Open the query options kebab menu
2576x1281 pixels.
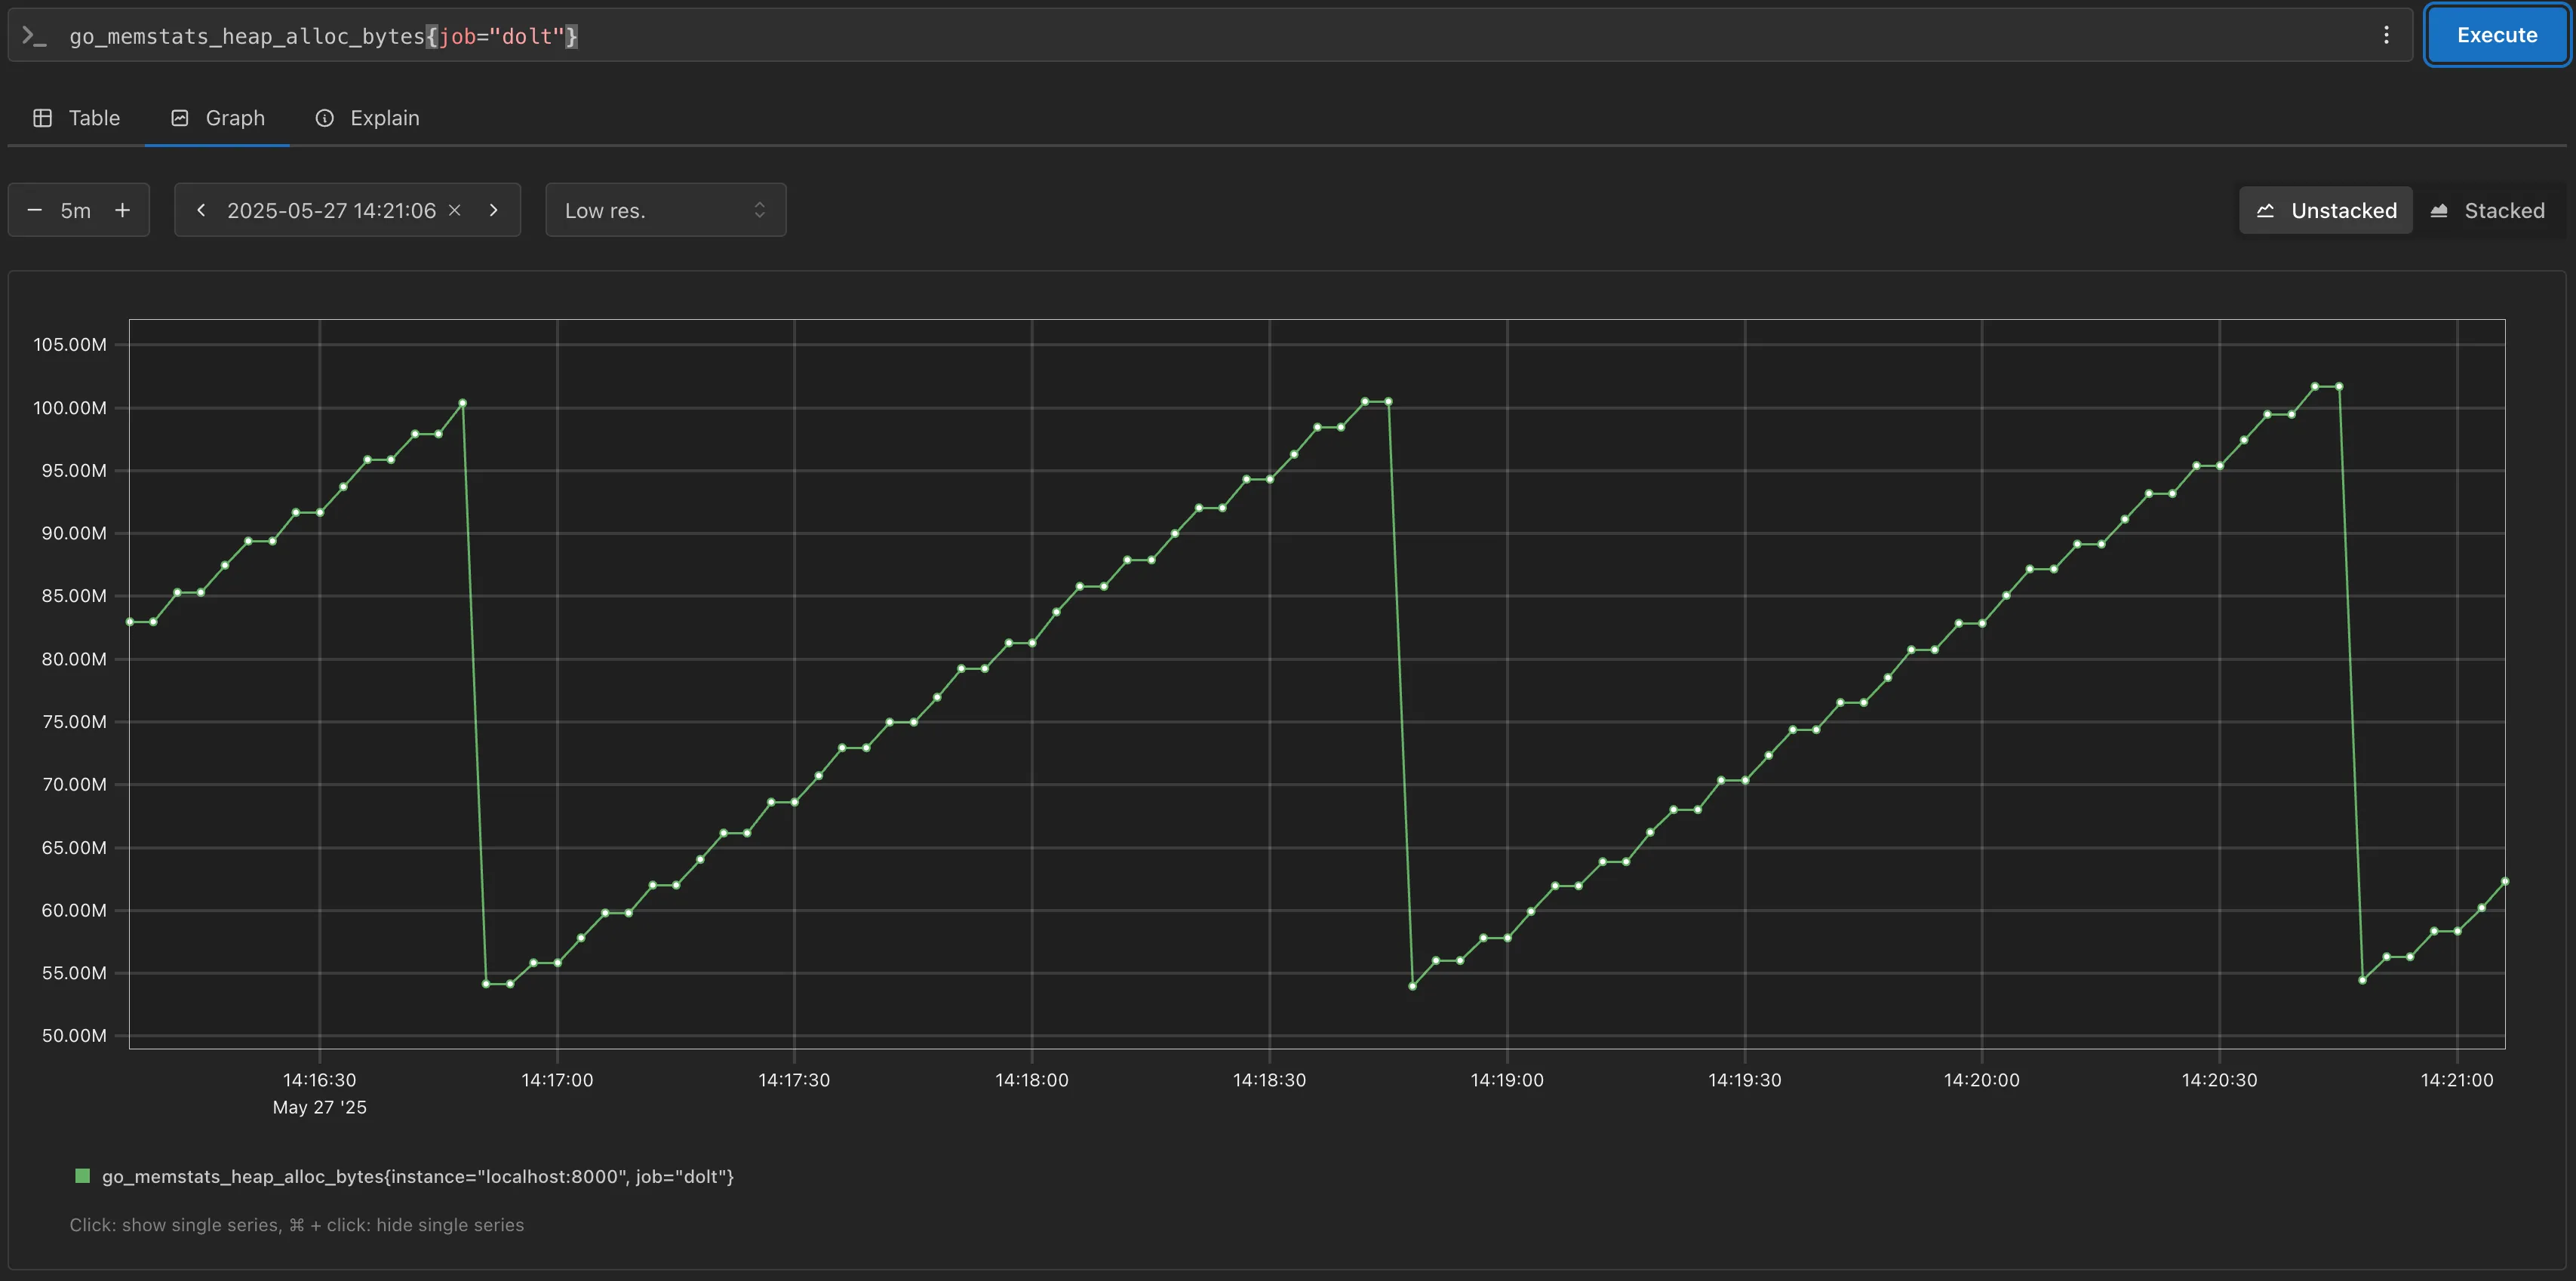tap(2387, 35)
